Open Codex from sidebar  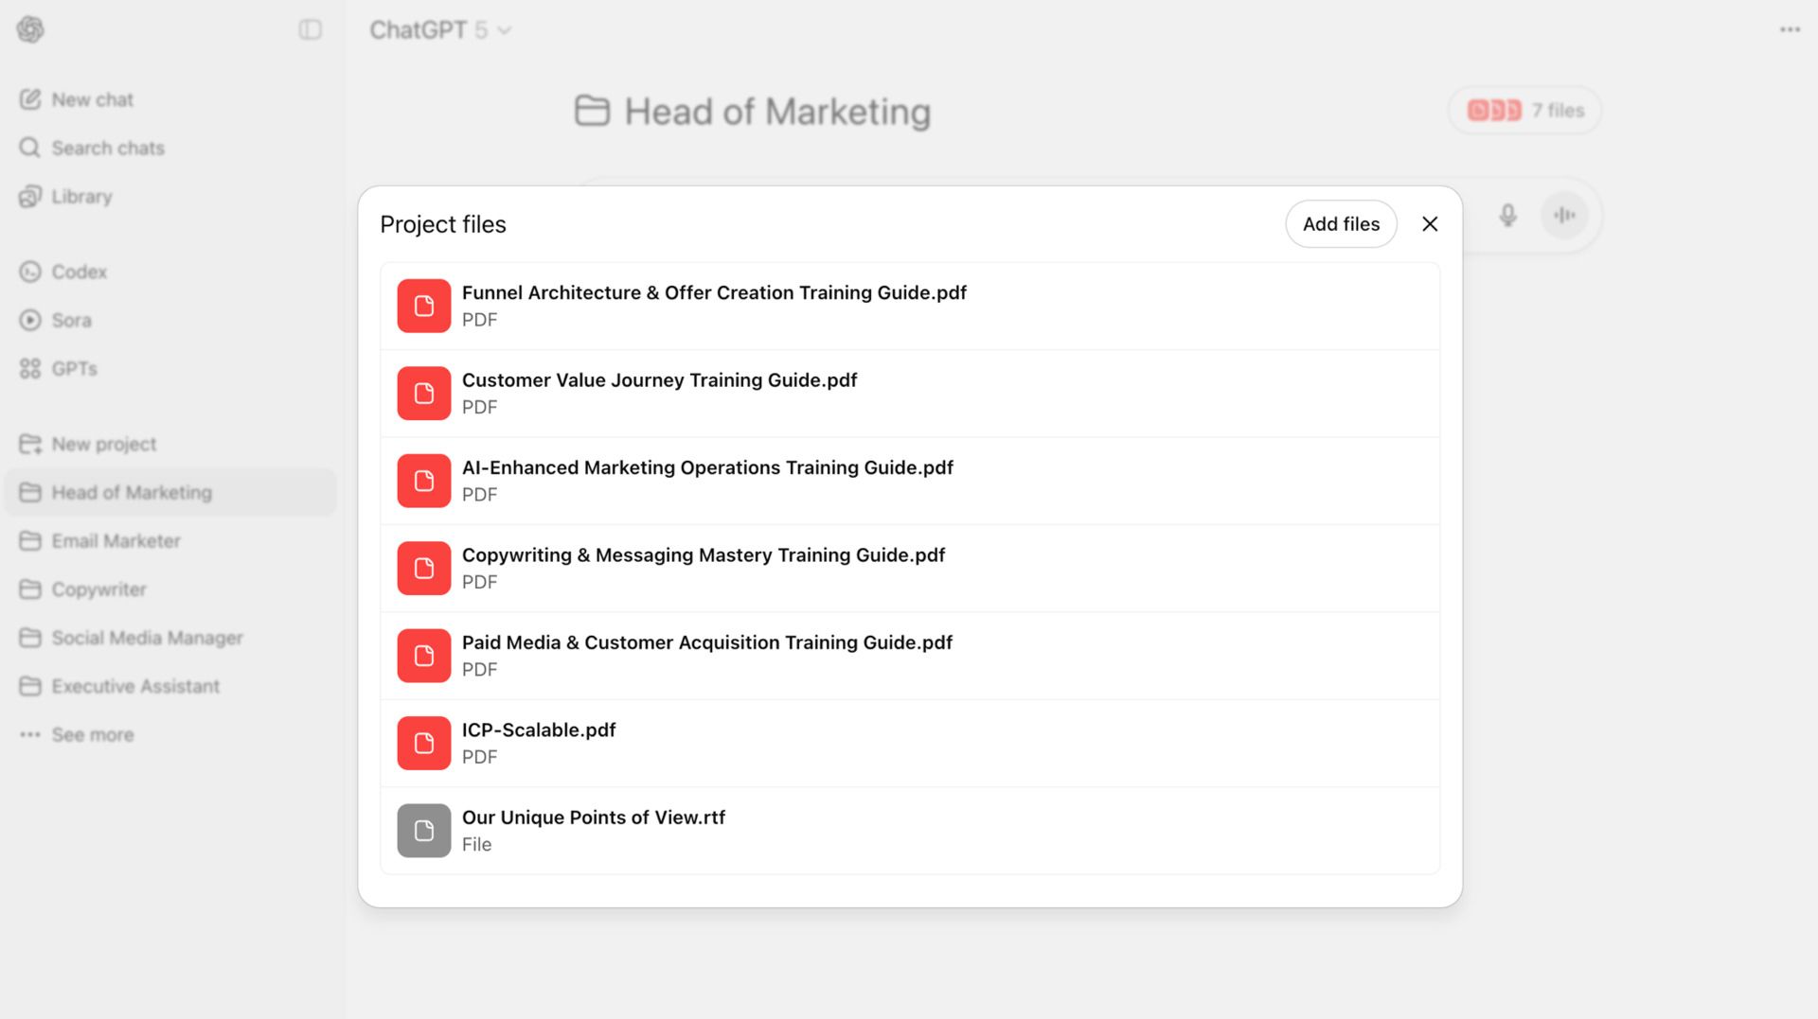[x=63, y=272]
